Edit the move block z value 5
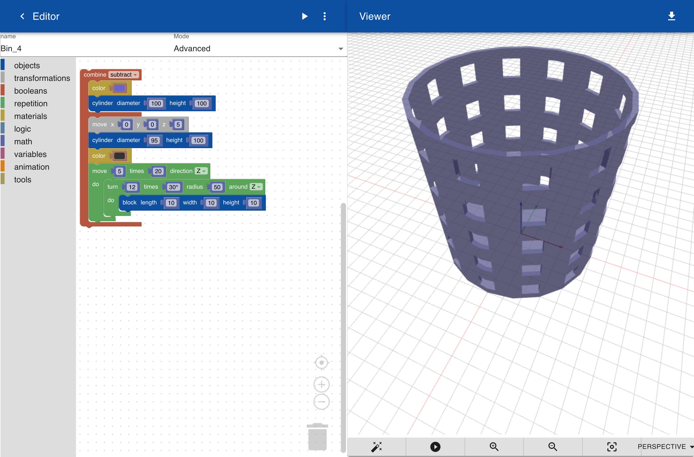This screenshot has width=694, height=457. coord(178,125)
